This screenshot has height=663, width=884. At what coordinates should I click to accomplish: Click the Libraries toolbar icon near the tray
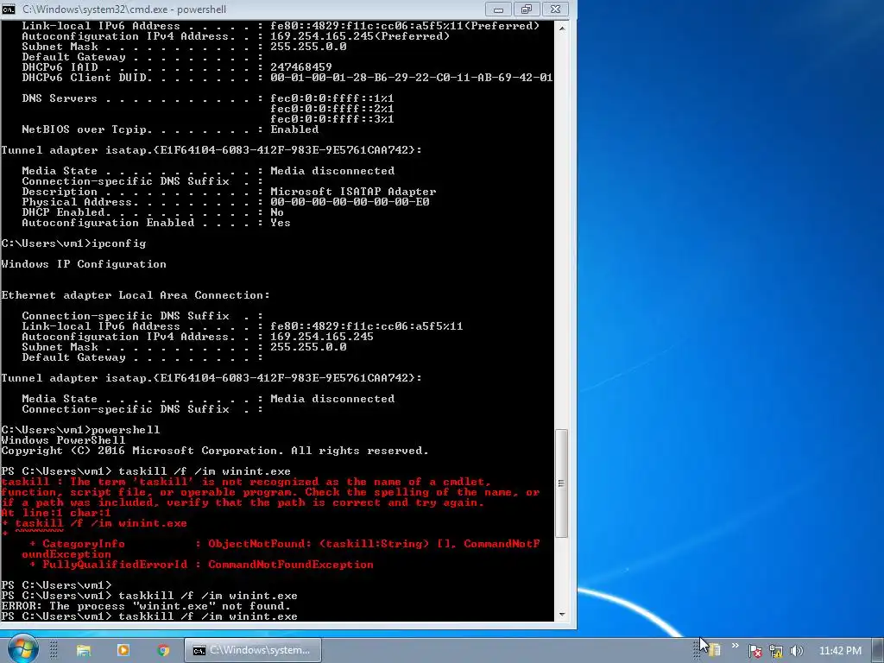click(x=715, y=650)
